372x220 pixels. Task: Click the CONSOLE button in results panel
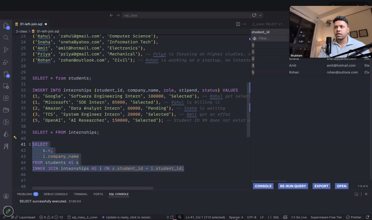(263, 186)
